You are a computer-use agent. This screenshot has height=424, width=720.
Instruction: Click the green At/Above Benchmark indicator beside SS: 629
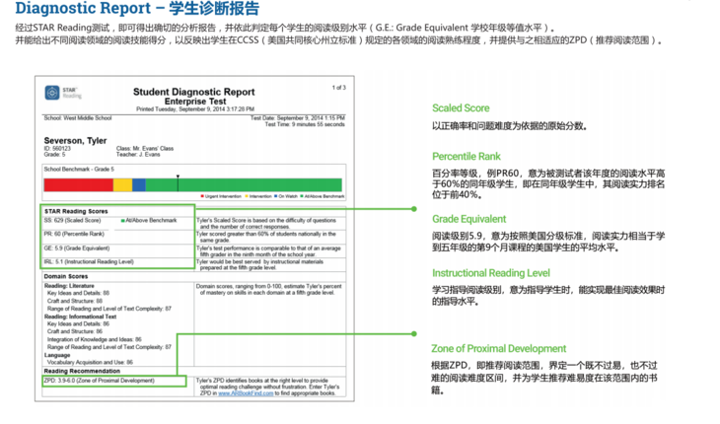[122, 221]
